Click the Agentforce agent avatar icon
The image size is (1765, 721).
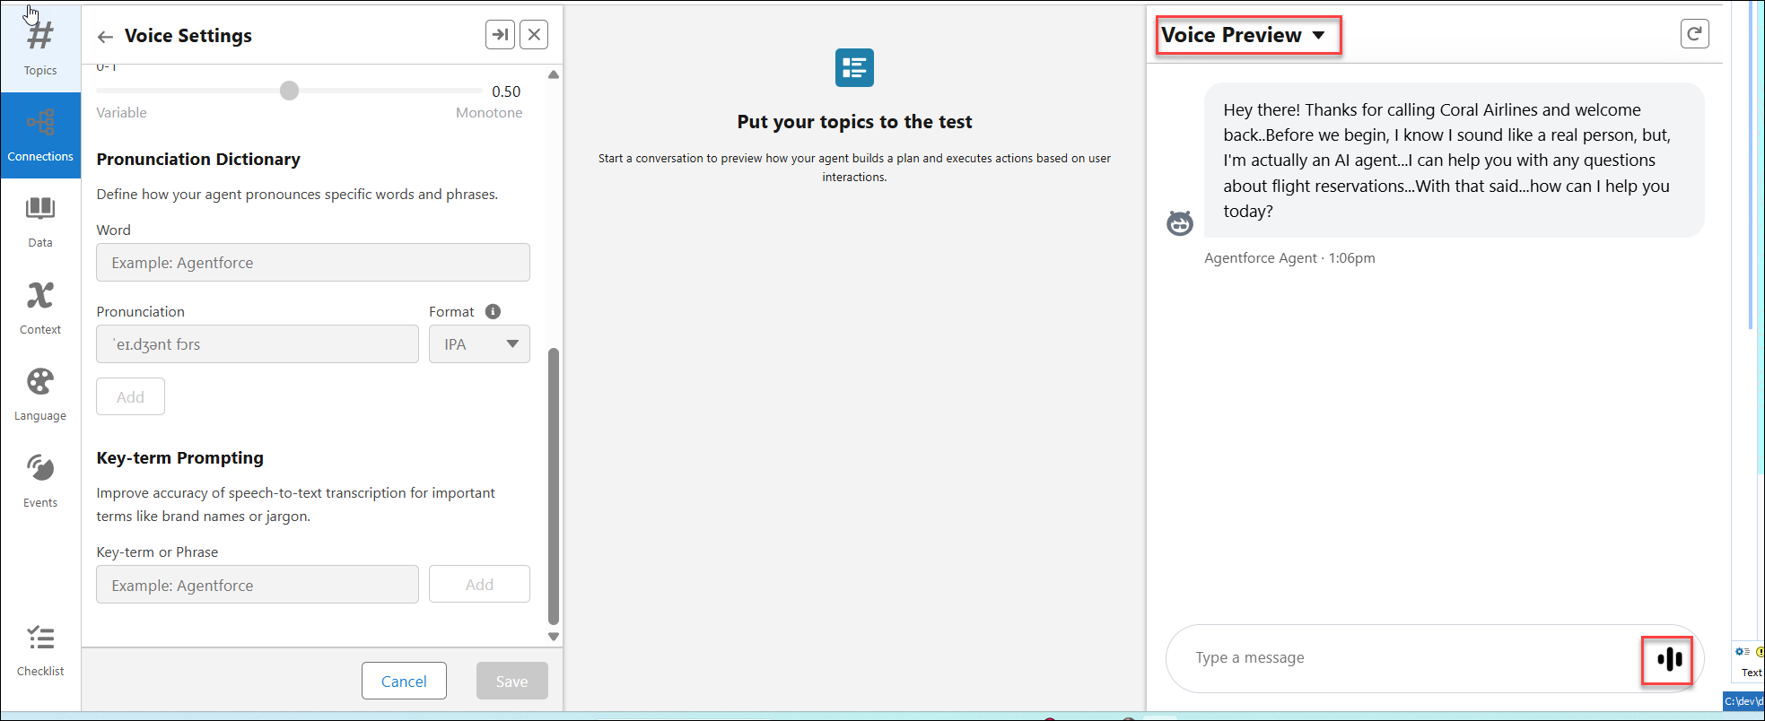click(x=1180, y=222)
